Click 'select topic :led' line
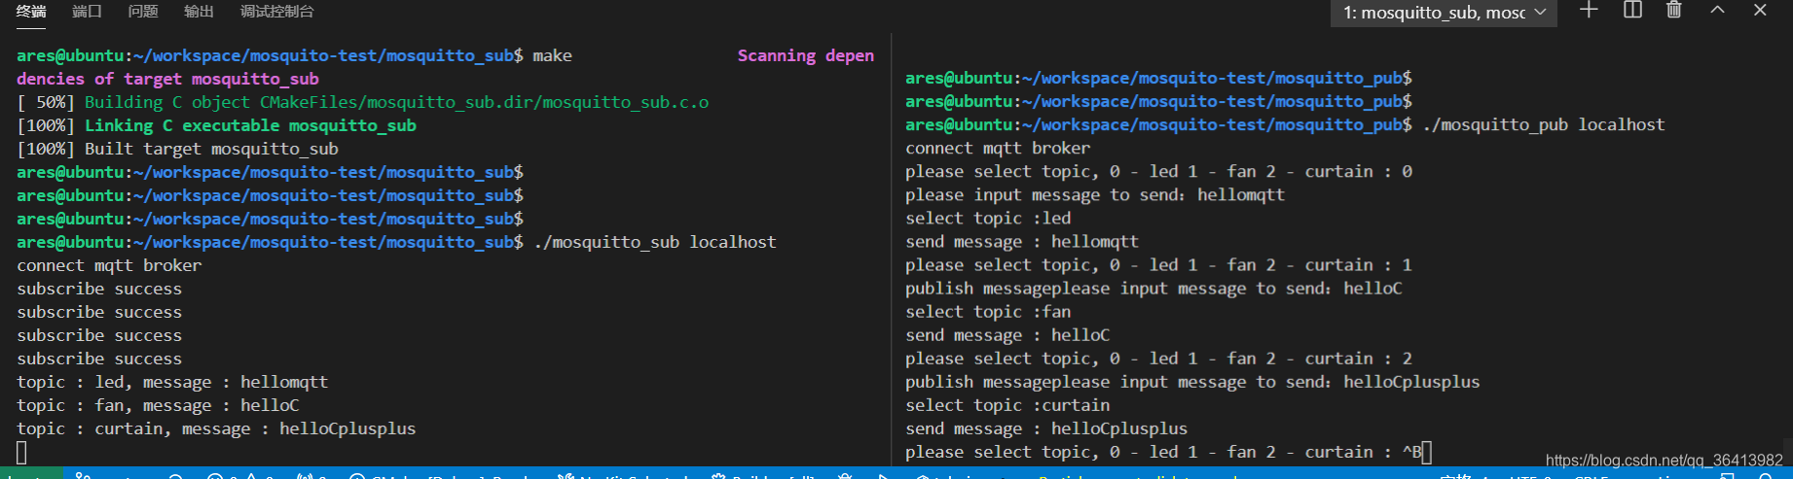Image resolution: width=1793 pixels, height=479 pixels. coord(988,218)
